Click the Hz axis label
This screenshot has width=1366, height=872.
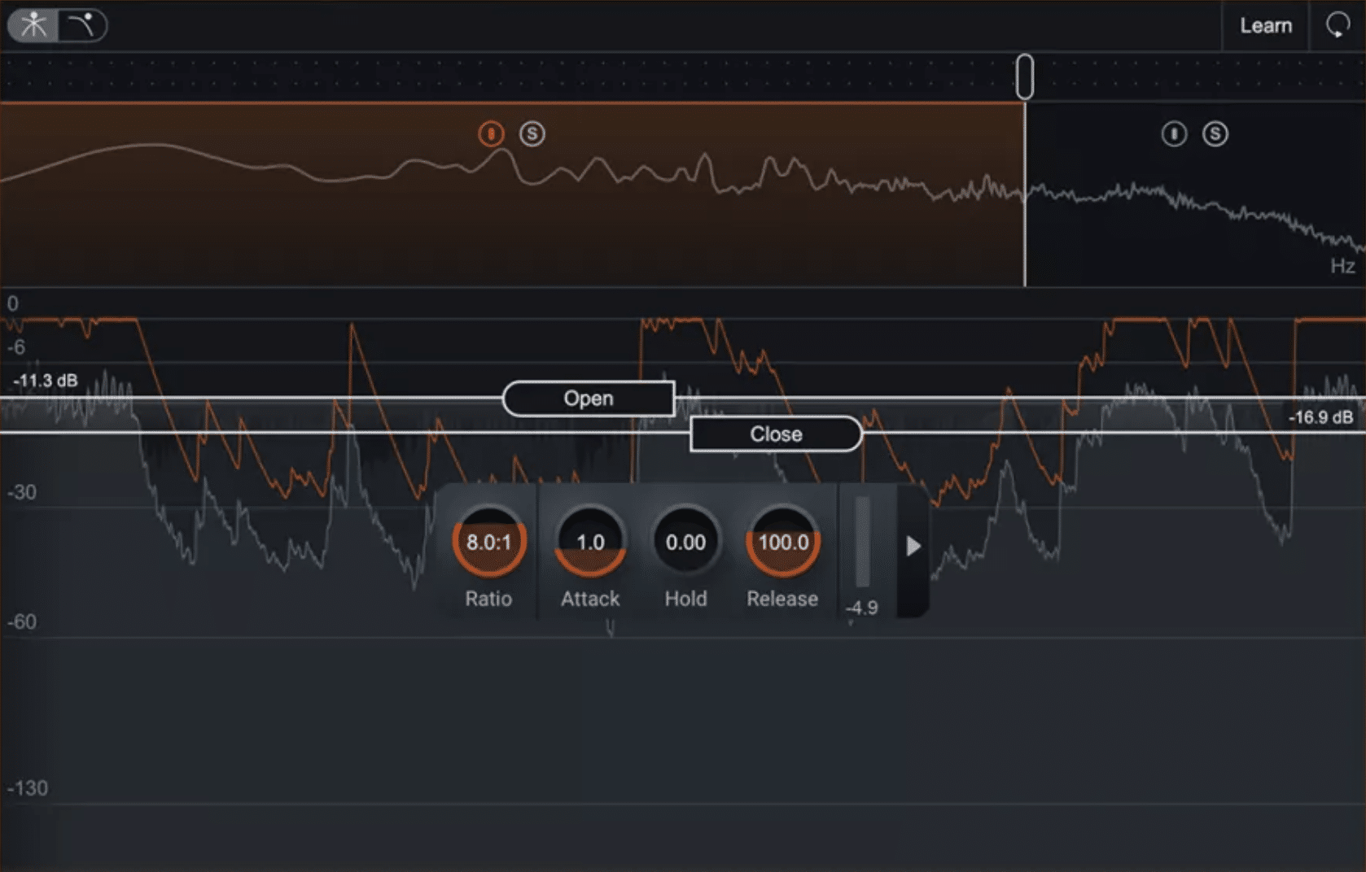tap(1342, 266)
